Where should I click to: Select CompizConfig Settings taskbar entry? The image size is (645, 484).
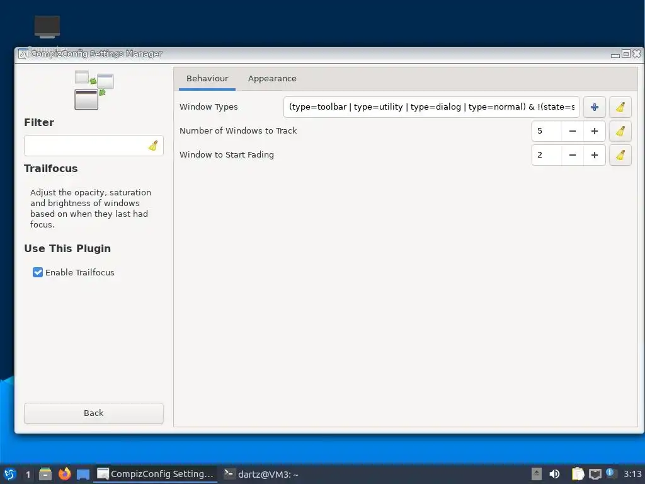(x=156, y=474)
